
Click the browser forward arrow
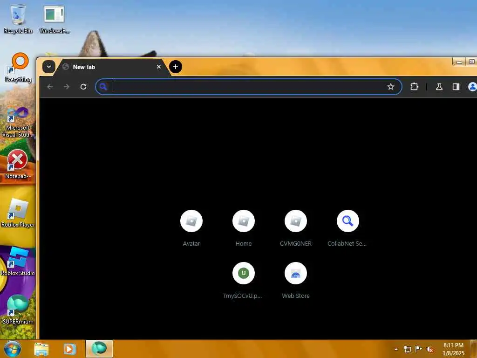click(x=67, y=87)
